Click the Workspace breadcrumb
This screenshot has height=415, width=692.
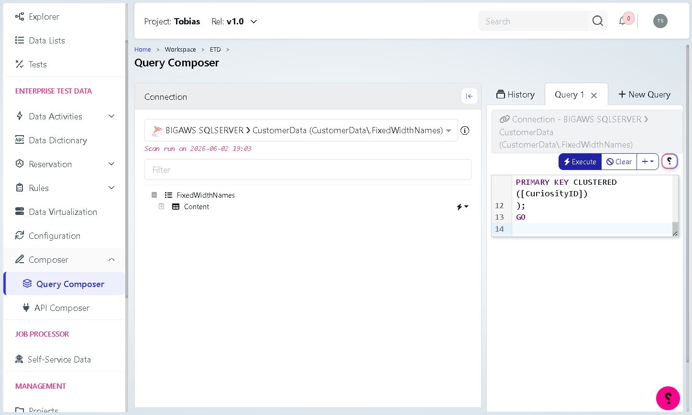[180, 50]
